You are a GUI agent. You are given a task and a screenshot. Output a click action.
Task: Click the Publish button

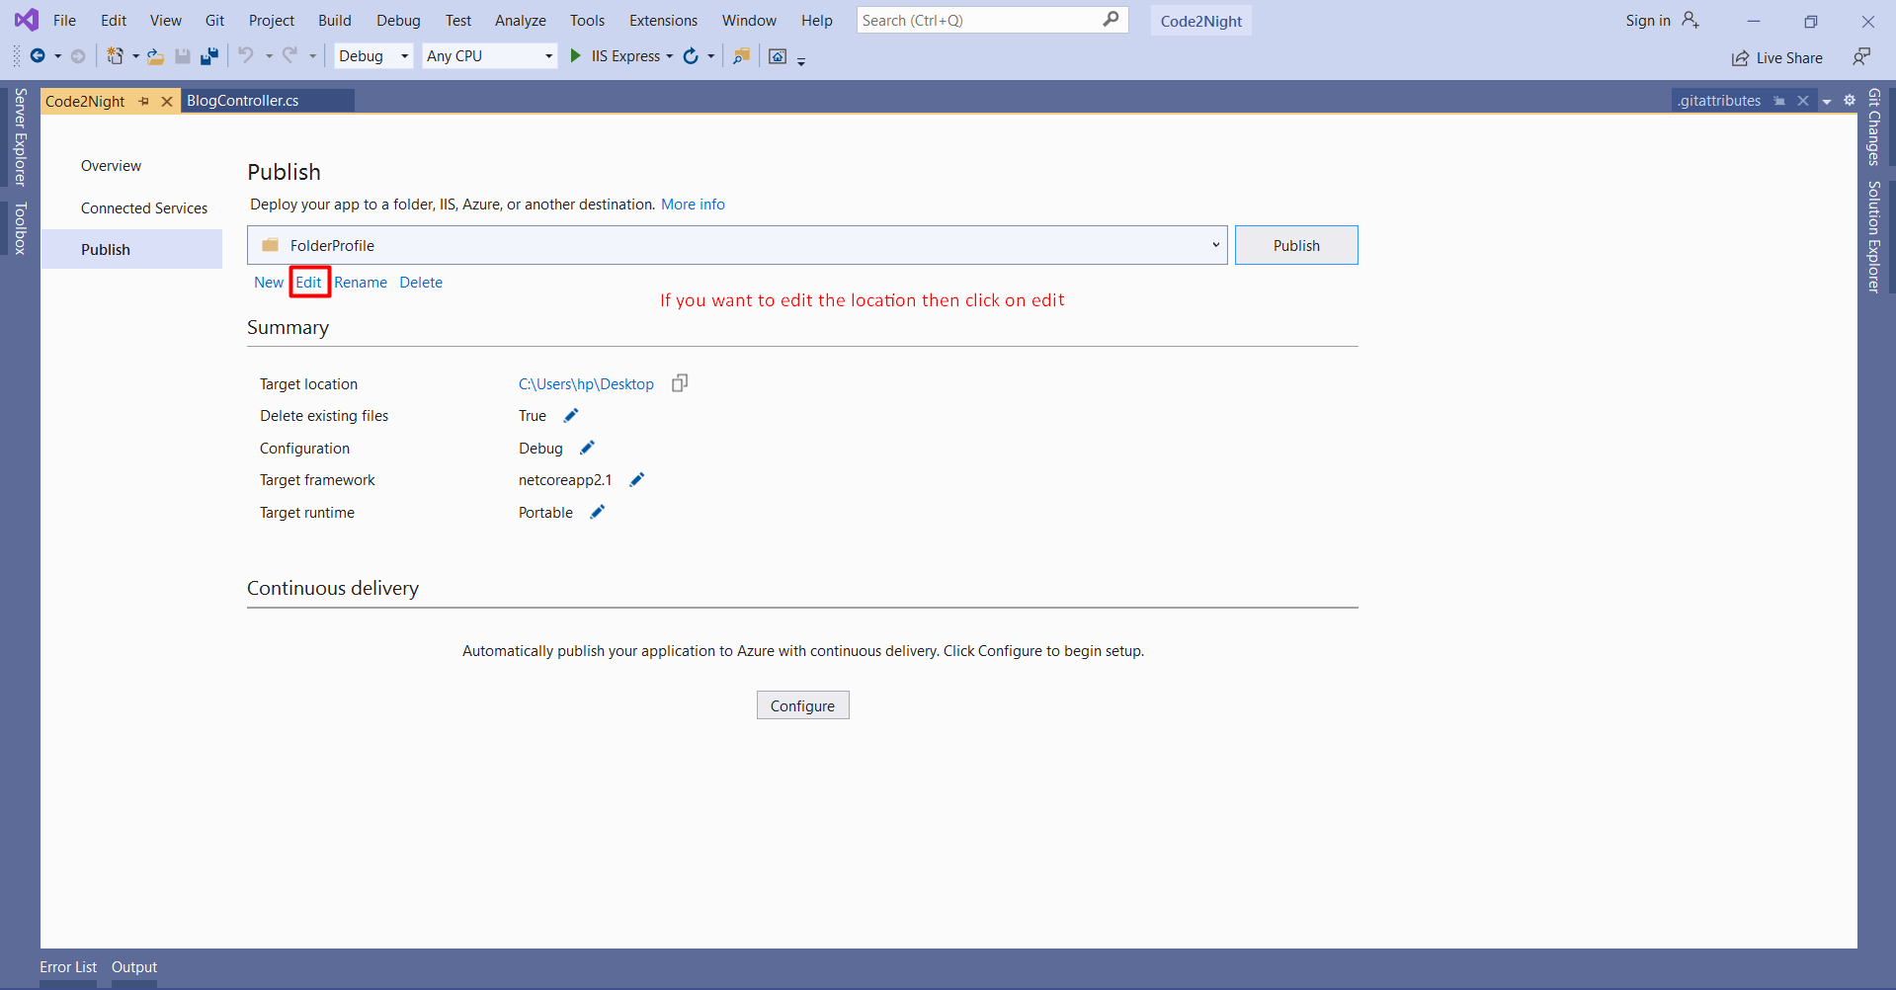tap(1296, 245)
